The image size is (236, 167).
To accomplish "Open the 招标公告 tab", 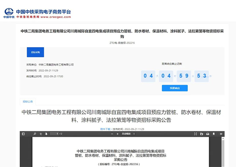I will pyautogui.click(x=28, y=102).
